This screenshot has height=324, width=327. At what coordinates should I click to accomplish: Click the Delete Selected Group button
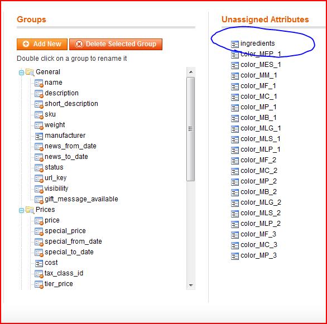point(116,44)
